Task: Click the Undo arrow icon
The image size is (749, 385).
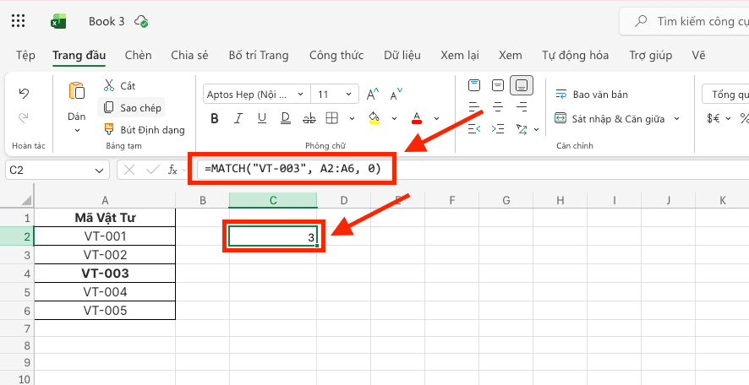Action: (24, 93)
